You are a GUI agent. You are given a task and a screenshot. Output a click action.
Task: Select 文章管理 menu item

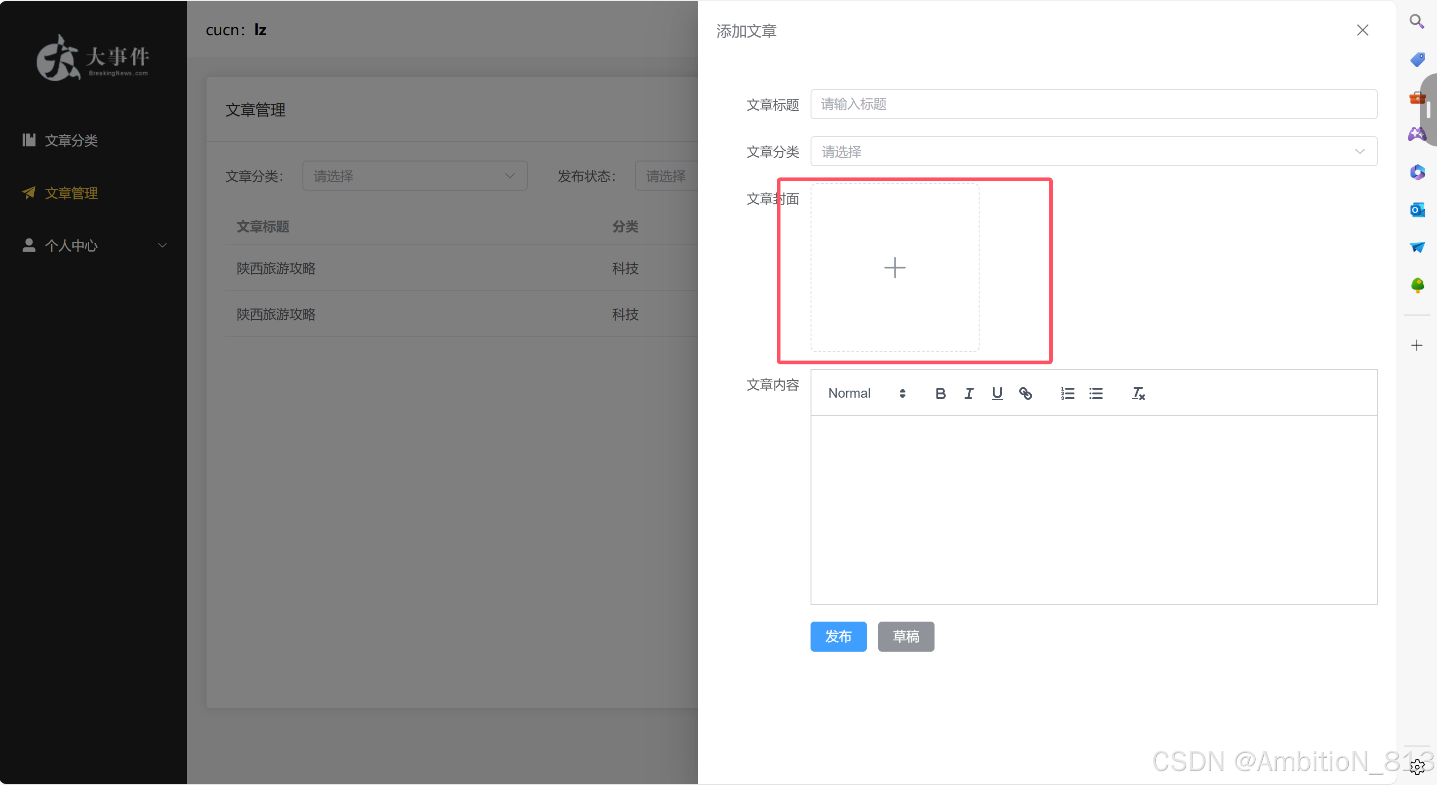[x=71, y=193]
